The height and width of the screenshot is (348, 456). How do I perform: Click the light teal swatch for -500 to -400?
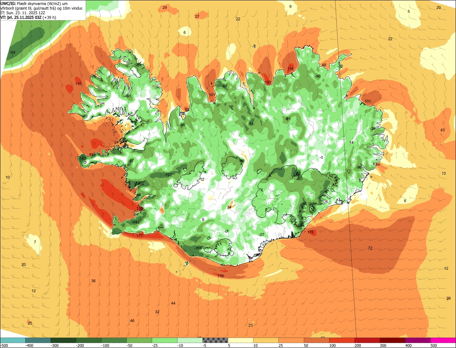13,340
